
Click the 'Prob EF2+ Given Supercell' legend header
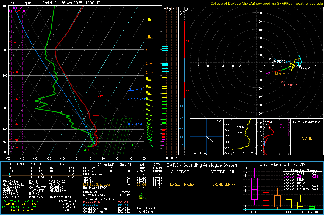(x=301, y=170)
